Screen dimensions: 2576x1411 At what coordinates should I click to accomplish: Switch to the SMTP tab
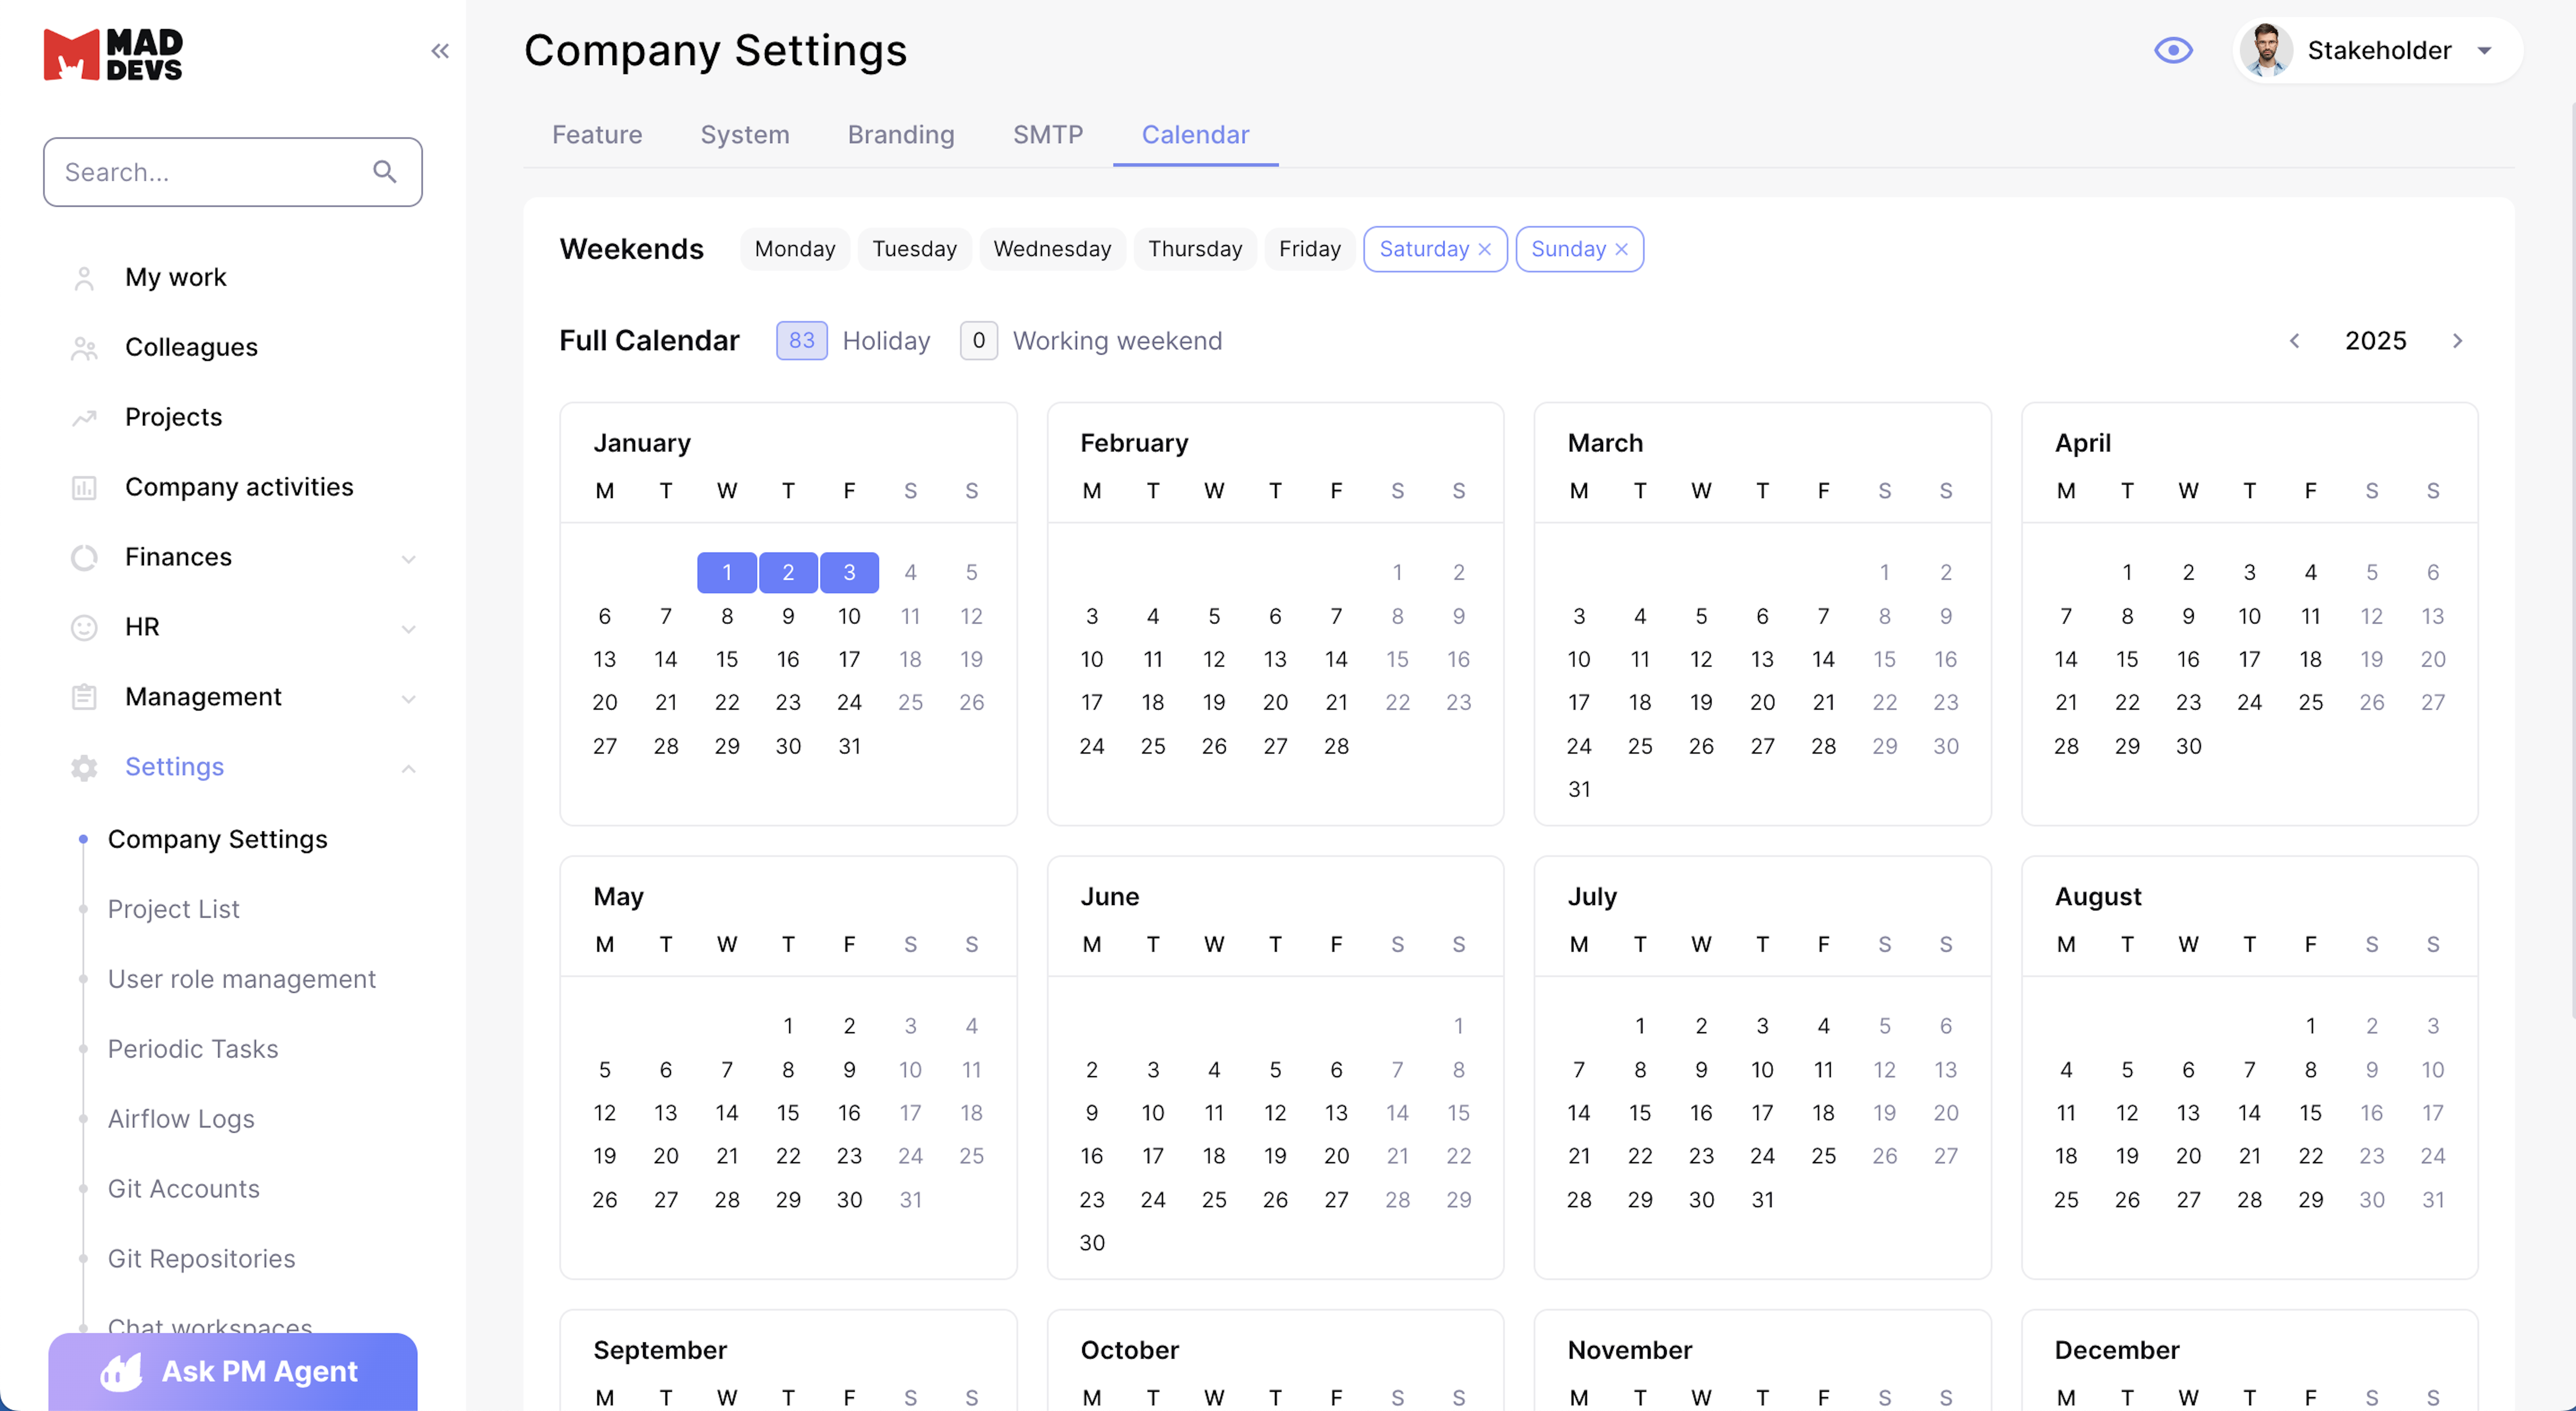pos(1048,135)
